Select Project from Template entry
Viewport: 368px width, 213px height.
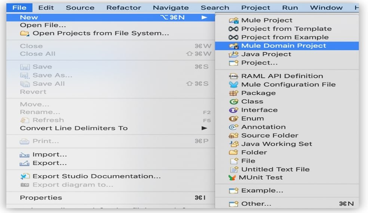(x=287, y=29)
